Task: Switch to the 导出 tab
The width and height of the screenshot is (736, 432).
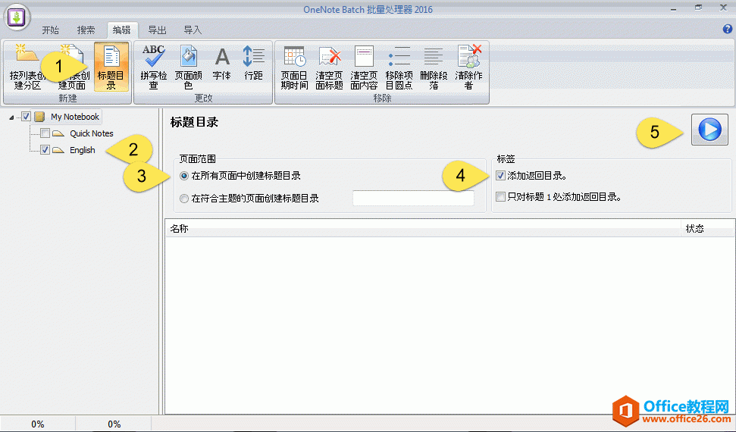Action: pos(157,30)
